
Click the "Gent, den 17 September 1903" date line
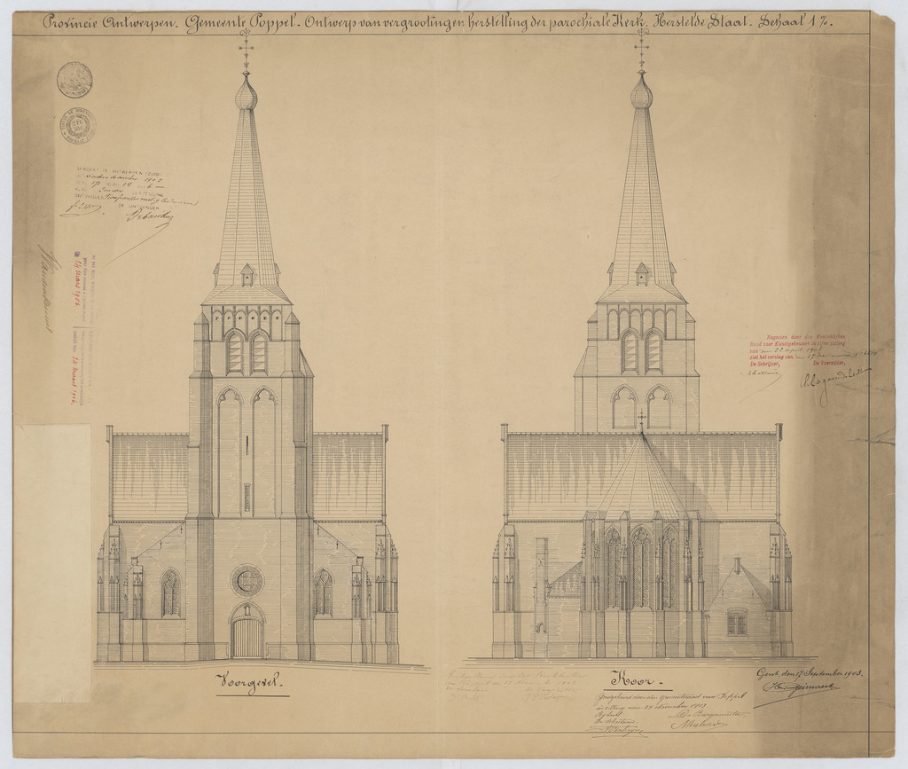pos(810,672)
